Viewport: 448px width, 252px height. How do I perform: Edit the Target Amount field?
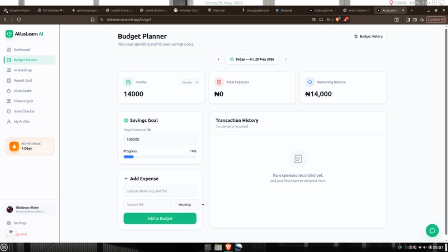pos(160,139)
